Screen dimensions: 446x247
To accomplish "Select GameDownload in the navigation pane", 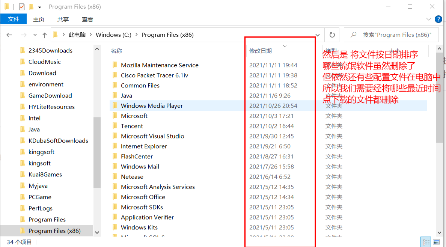I will click(50, 96).
